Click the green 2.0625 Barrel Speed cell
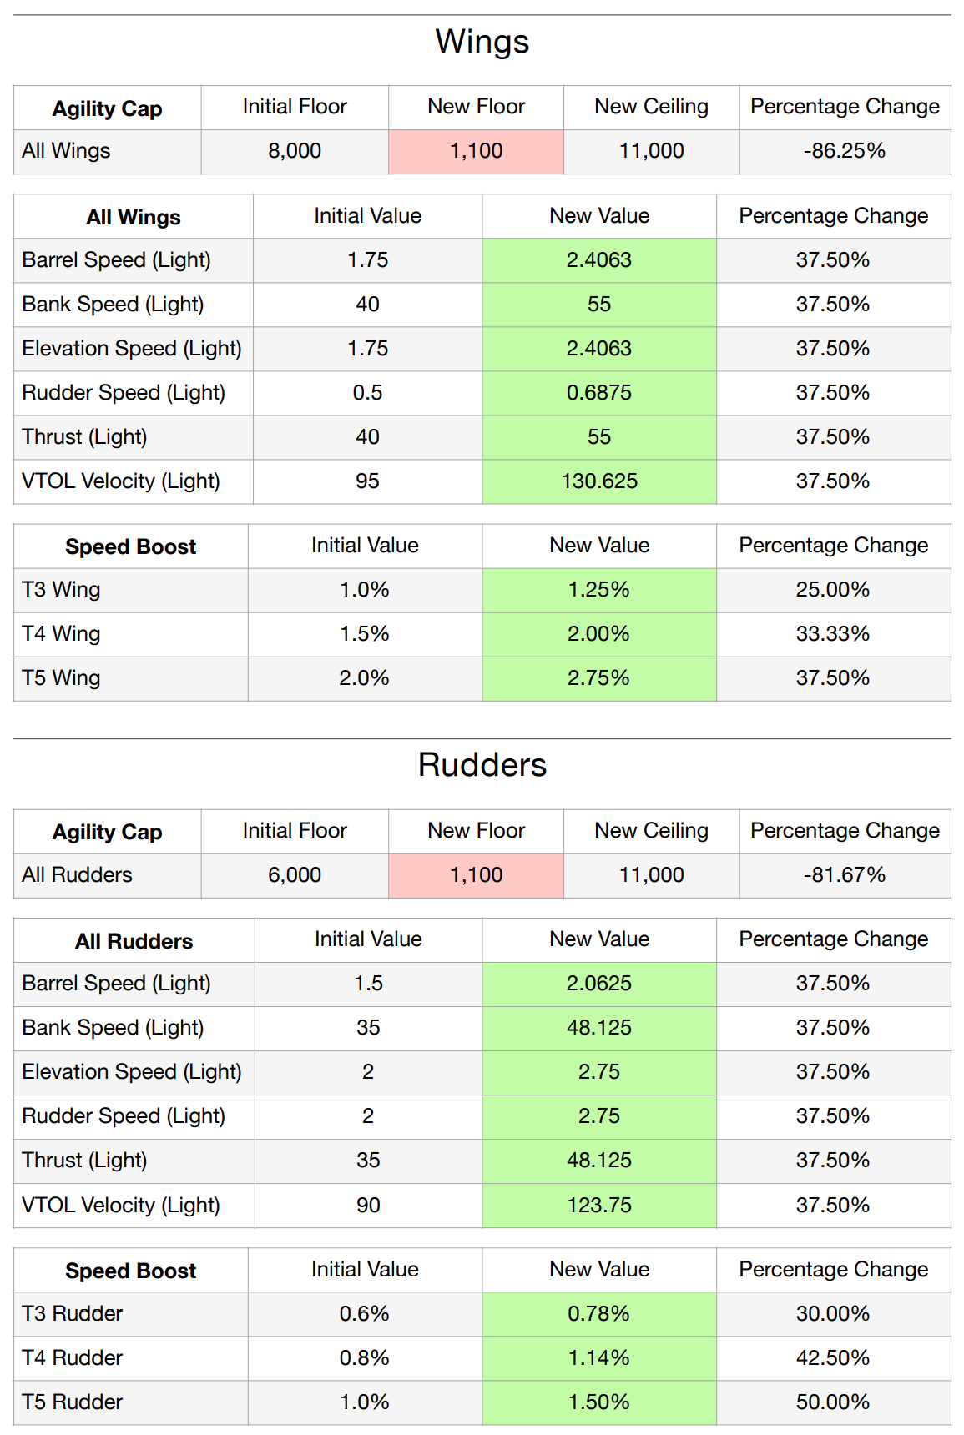The image size is (964, 1435). pyautogui.click(x=598, y=984)
